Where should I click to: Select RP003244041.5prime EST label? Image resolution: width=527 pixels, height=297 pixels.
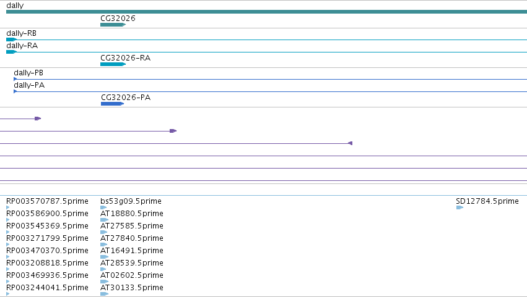[x=47, y=288]
